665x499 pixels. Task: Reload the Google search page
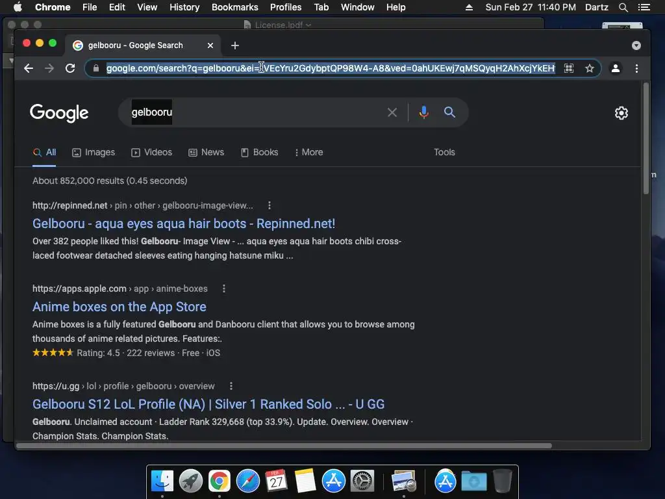(70, 68)
